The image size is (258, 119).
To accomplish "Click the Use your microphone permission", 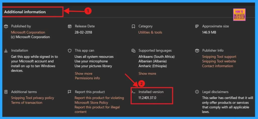I will [x=91, y=61].
